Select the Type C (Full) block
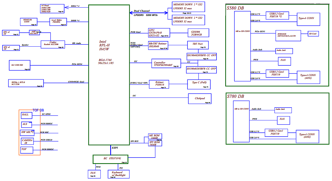The image size is (332, 181). [199, 84]
